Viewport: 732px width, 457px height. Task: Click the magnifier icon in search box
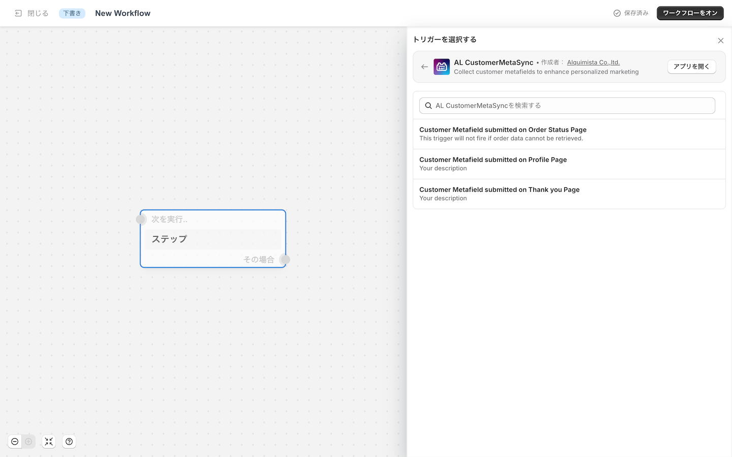tap(429, 106)
